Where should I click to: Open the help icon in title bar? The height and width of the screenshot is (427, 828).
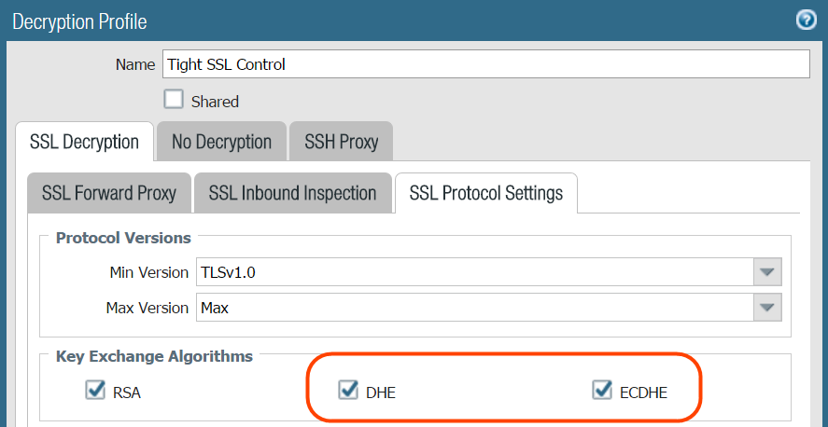(x=806, y=20)
